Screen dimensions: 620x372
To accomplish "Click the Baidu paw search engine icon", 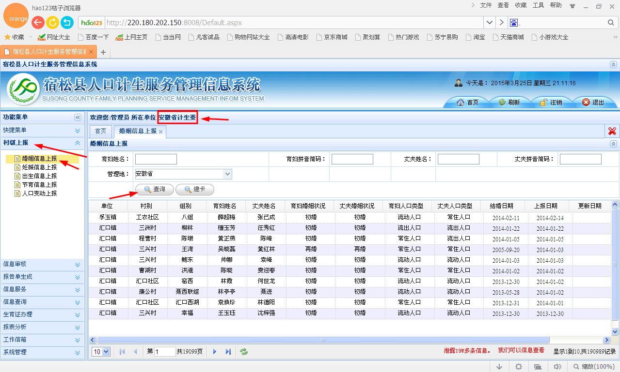I will click(x=514, y=23).
